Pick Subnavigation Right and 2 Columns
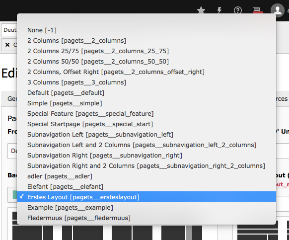The width and height of the screenshot is (289, 240). pyautogui.click(x=146, y=165)
